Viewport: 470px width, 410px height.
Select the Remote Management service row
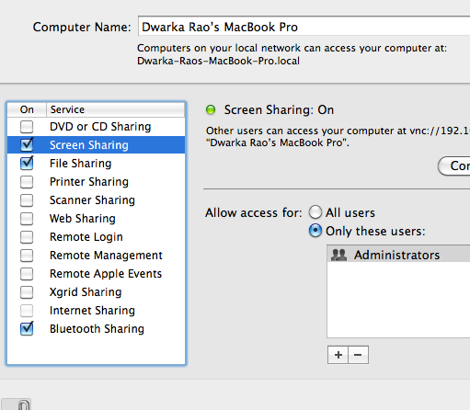(97, 256)
